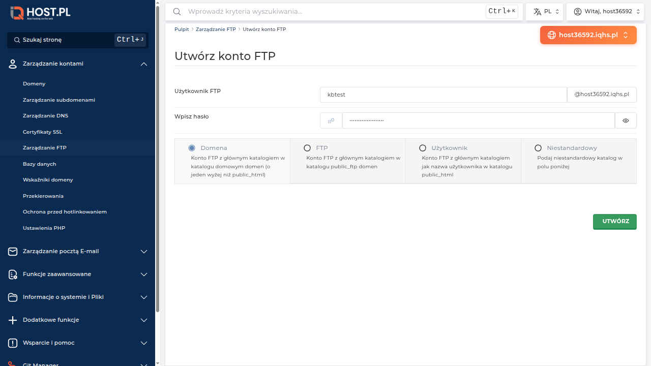Click the Utwórz konto FTP breadcrumb
Viewport: 651px width, 366px height.
point(264,29)
